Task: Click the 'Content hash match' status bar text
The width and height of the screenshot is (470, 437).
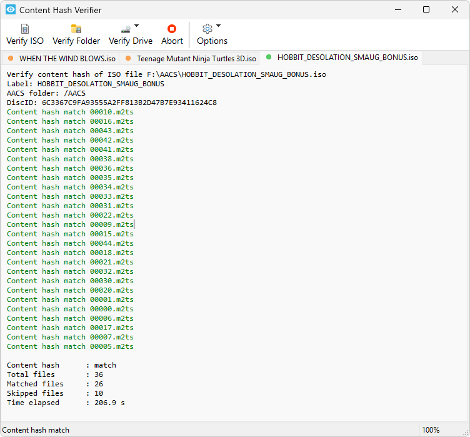Action: click(36, 430)
